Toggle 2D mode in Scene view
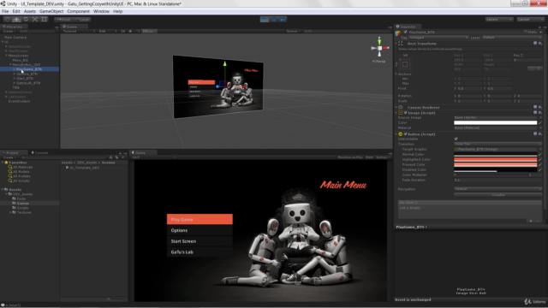This screenshot has width=548, height=308. (123, 31)
